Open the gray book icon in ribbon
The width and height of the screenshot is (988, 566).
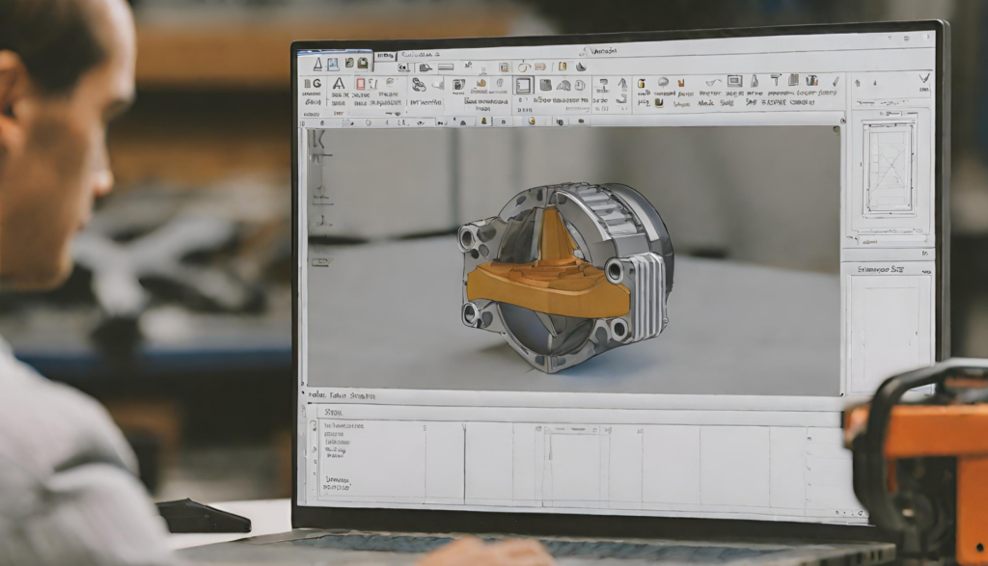coord(794,80)
